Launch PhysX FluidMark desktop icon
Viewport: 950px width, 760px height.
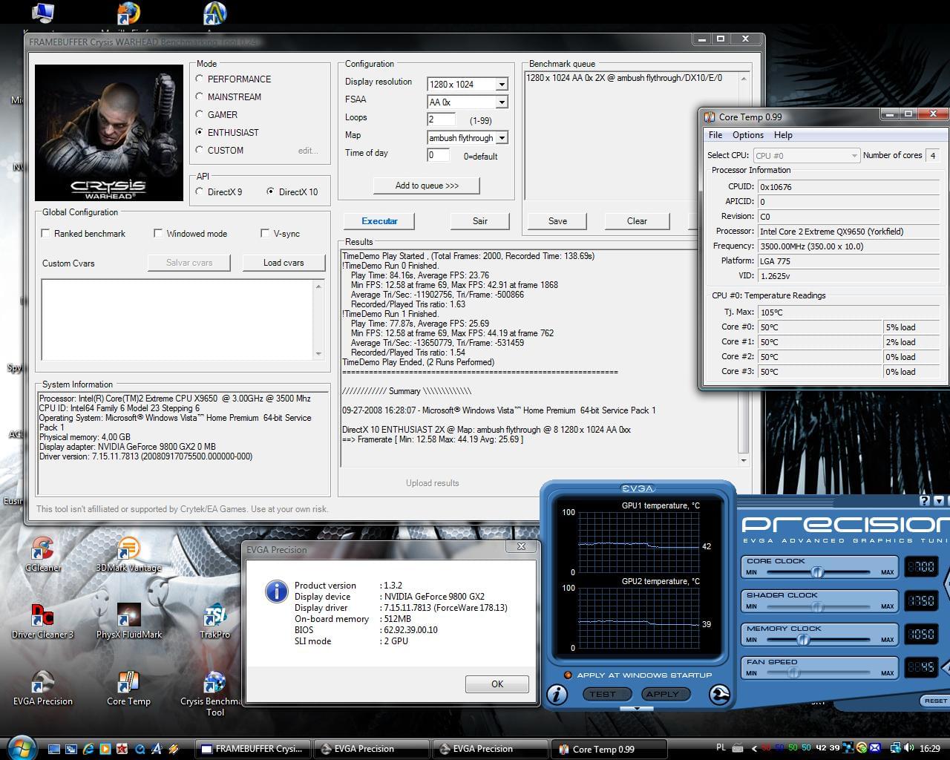[128, 620]
